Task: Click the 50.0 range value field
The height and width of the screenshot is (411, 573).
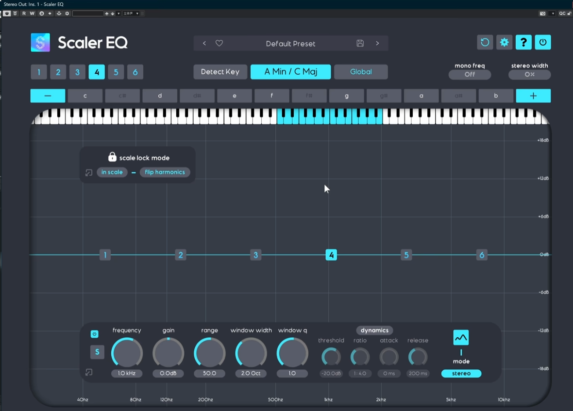Action: 209,374
